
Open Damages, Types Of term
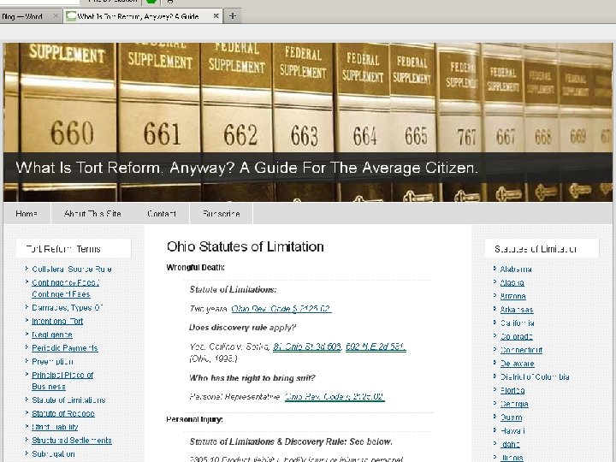[x=68, y=308]
